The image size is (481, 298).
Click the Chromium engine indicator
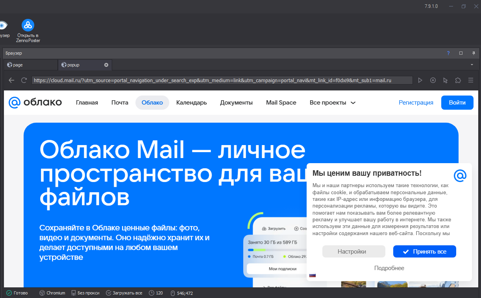[x=52, y=293]
